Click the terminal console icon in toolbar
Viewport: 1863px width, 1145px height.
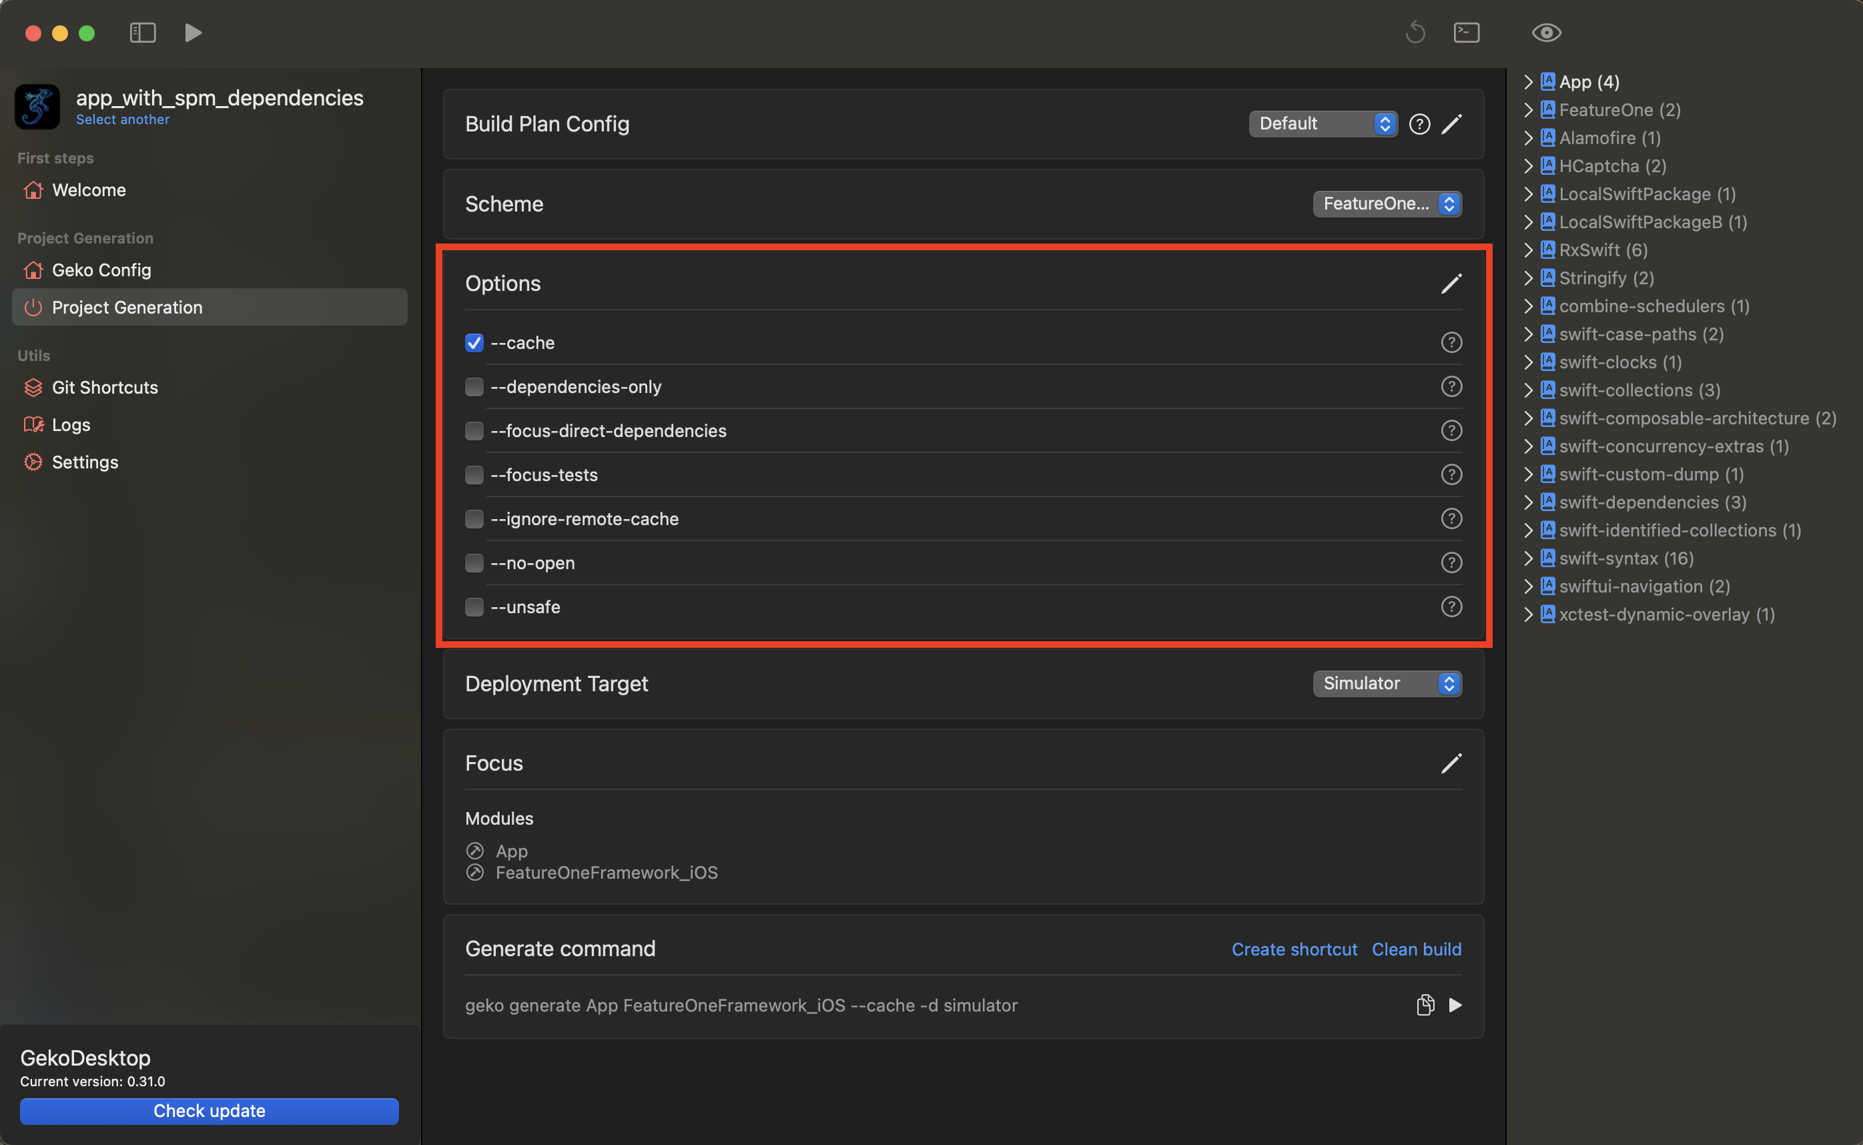[1466, 33]
